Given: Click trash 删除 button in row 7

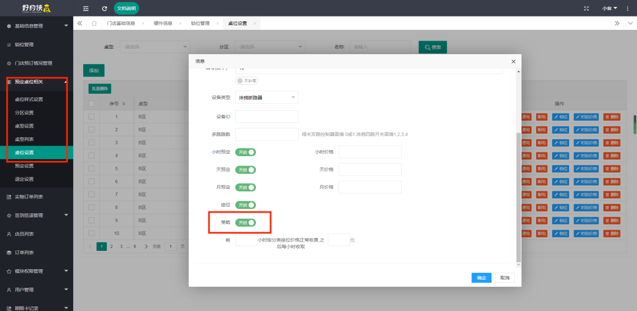Looking at the screenshot, I should 612,194.
